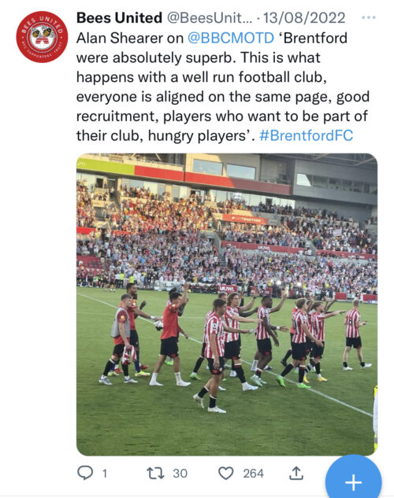Open the Bees United profile avatar
394x498 pixels.
42,37
